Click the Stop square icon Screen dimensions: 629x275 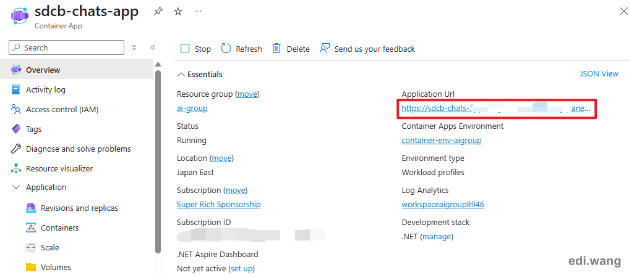(185, 48)
